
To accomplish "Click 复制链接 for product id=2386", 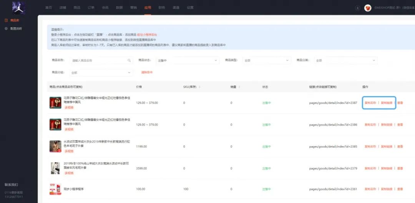I will (387, 124).
